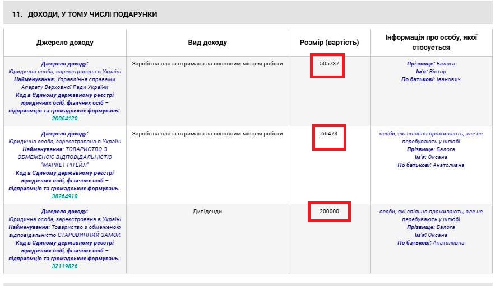
Task: Click the "Розмір (вартість)" column header
Action: pyautogui.click(x=330, y=43)
